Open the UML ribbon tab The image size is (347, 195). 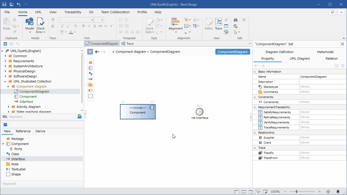point(38,12)
